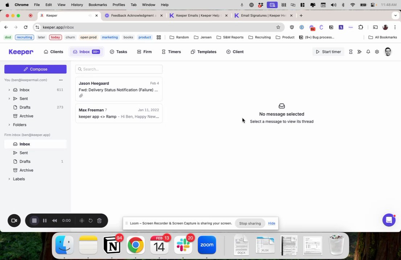Click the attachment paperclip on Jason's email
This screenshot has height=260, width=401.
click(x=81, y=96)
